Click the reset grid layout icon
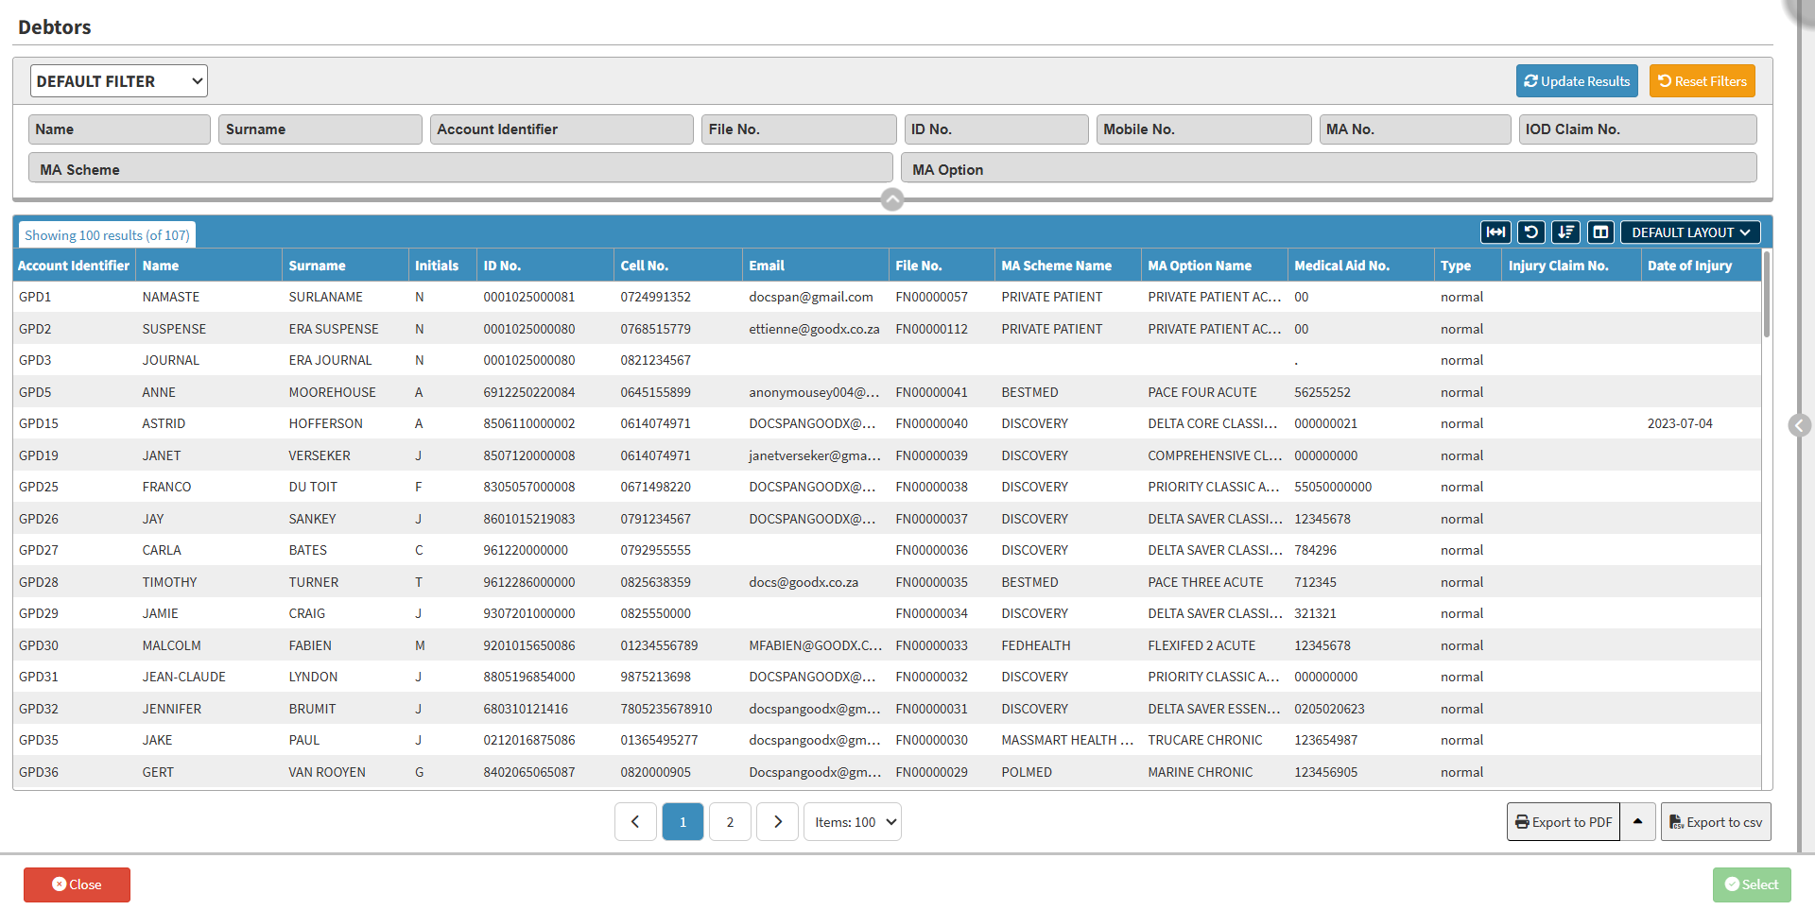Screen dimensions: 1815x910 1531,232
